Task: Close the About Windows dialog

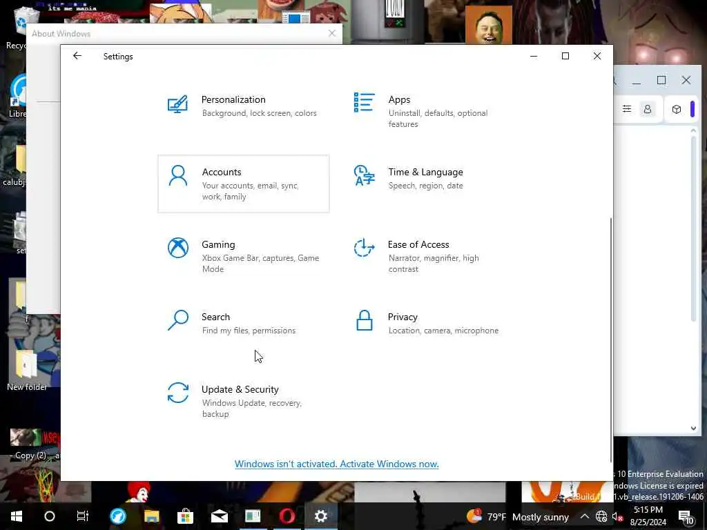Action: (332, 33)
